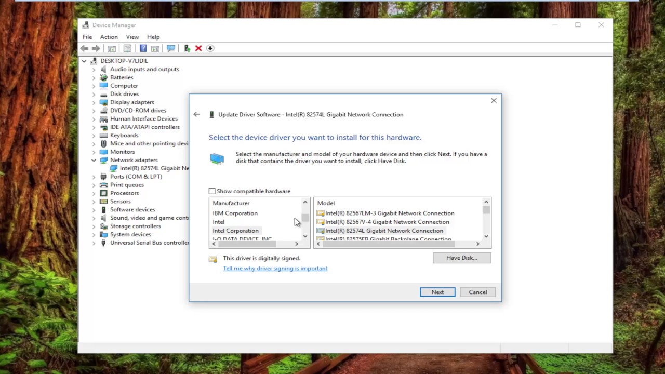665x374 pixels.
Task: Select Intel(R) 82567V-4 Gigabit Network Connection
Action: tap(387, 222)
